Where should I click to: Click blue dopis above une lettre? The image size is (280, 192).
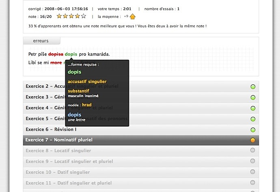(75, 115)
